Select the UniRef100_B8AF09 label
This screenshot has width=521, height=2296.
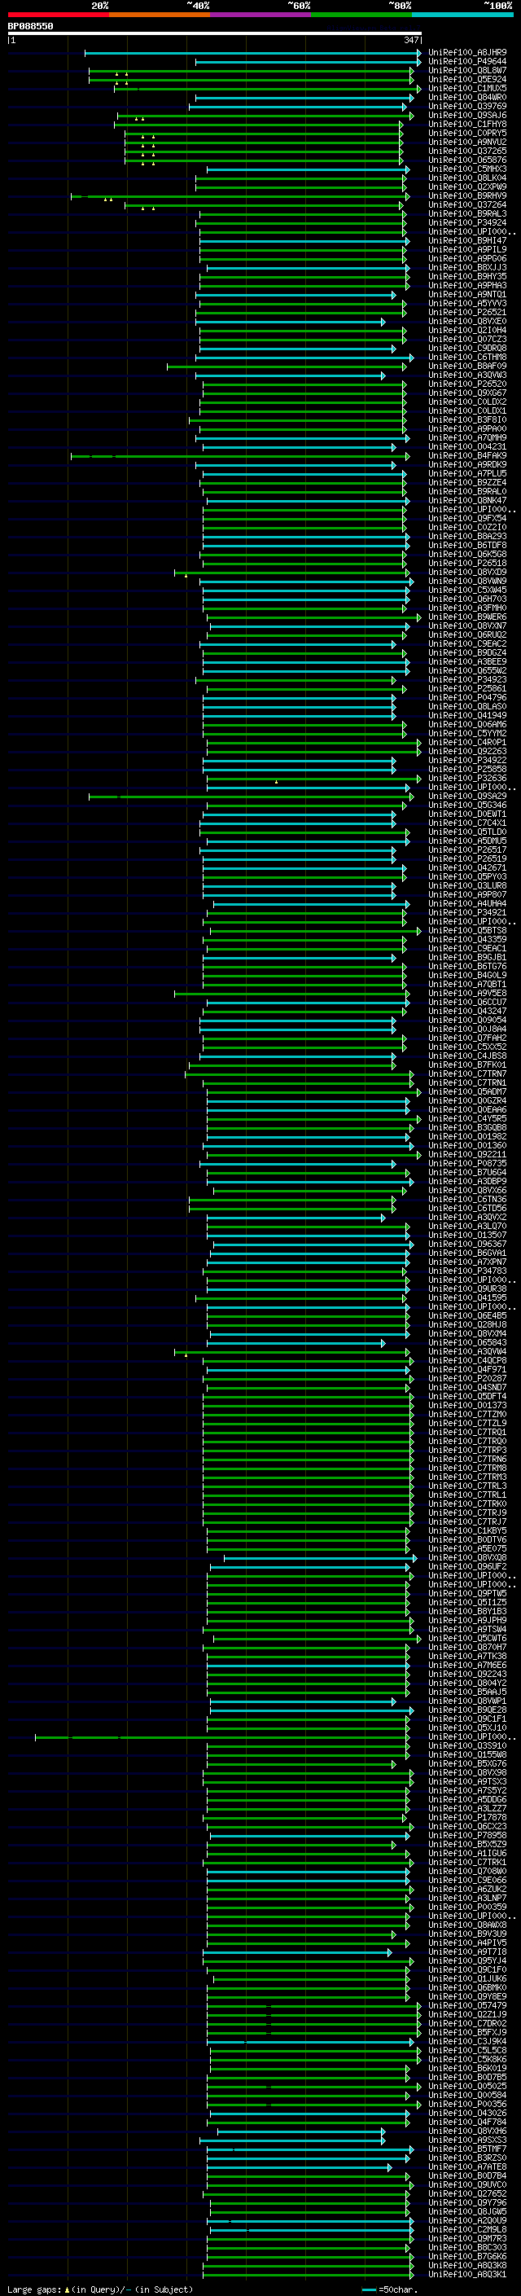pos(467,367)
